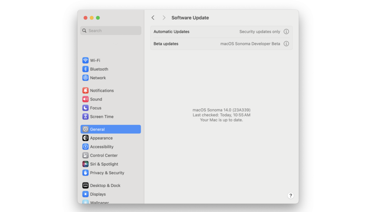The height and width of the screenshot is (212, 376).
Task: Open Sound settings label
Action: click(96, 99)
